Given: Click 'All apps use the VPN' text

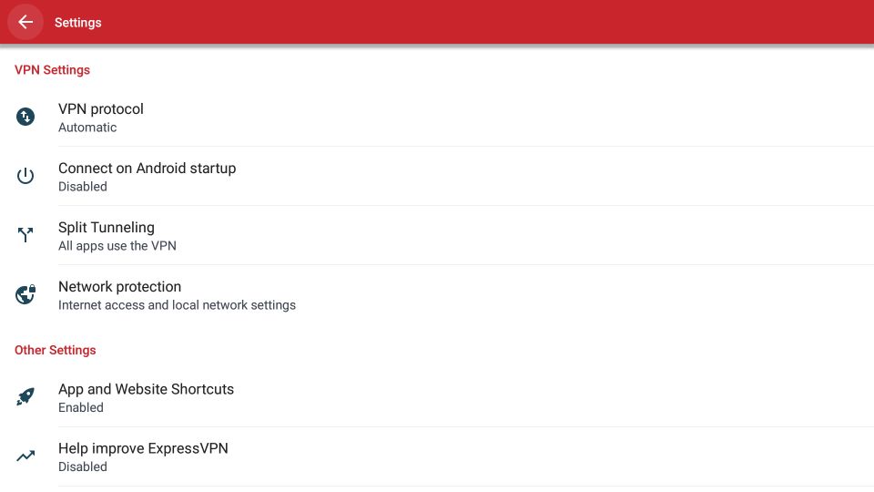Looking at the screenshot, I should 117,246.
